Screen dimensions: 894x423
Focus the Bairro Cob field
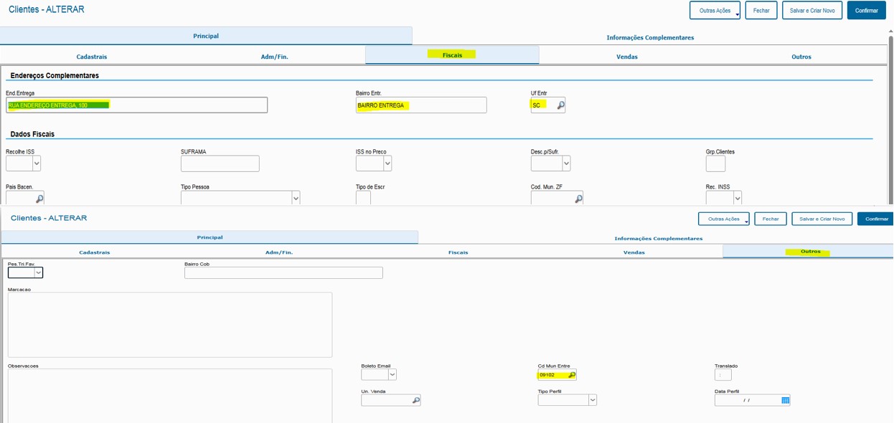283,272
